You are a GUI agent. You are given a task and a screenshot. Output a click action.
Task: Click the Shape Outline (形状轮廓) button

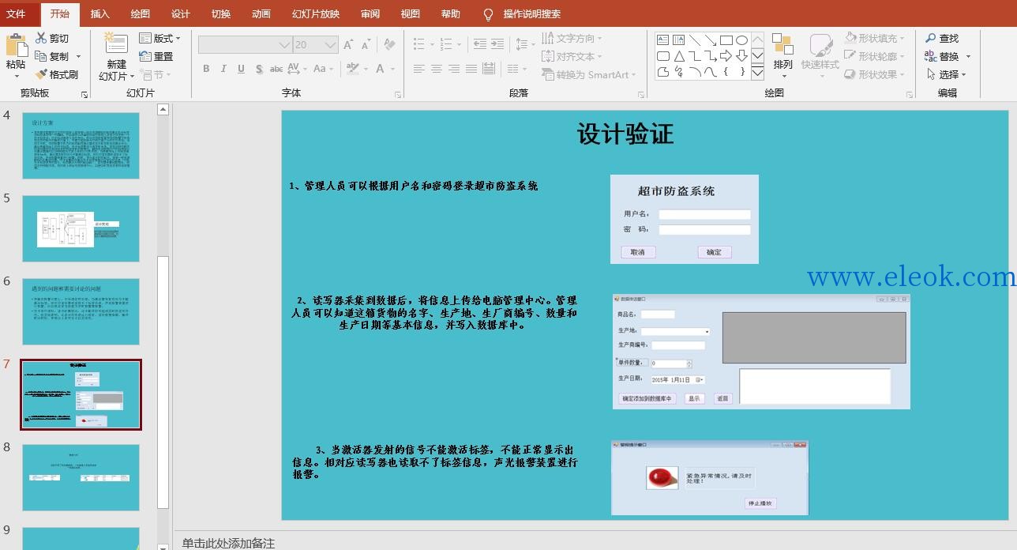[874, 56]
